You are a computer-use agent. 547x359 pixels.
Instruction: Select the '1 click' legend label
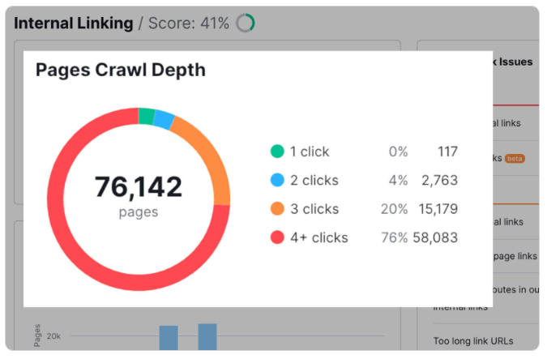coord(310,152)
